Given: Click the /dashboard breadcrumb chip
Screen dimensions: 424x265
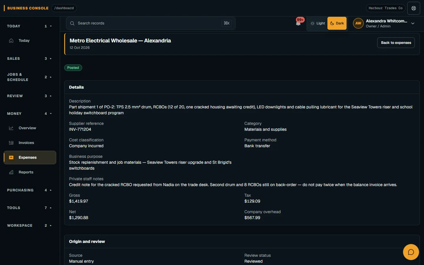Looking at the screenshot, I should [x=64, y=8].
